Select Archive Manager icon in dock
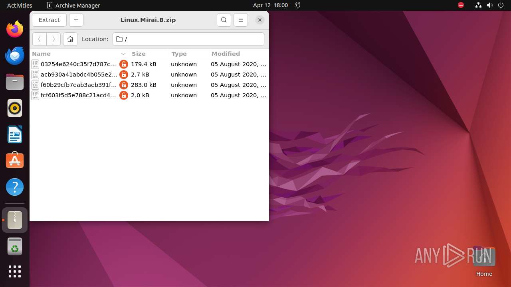 click(x=15, y=220)
